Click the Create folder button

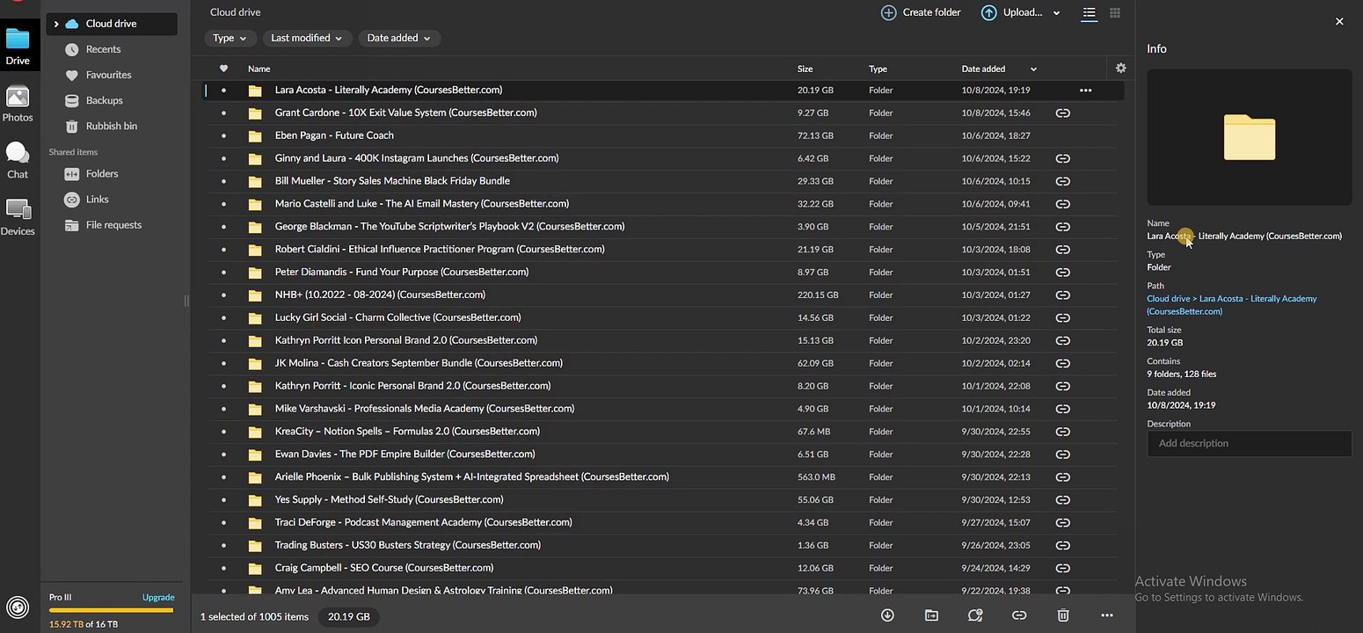(x=921, y=12)
